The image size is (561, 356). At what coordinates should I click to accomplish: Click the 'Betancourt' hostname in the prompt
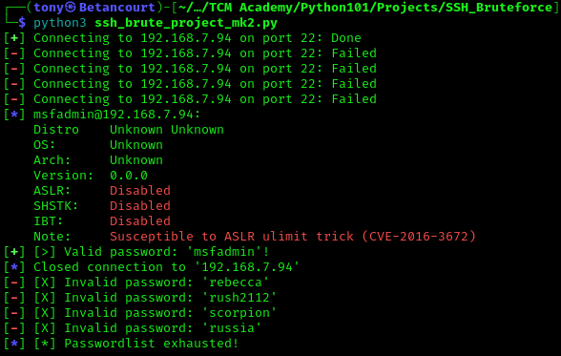pyautogui.click(x=117, y=7)
